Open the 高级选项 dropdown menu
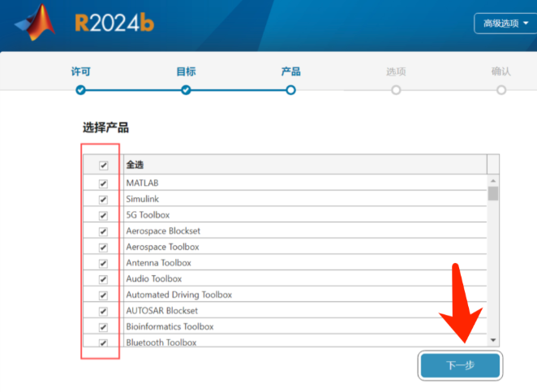The image size is (537, 392). [x=505, y=24]
